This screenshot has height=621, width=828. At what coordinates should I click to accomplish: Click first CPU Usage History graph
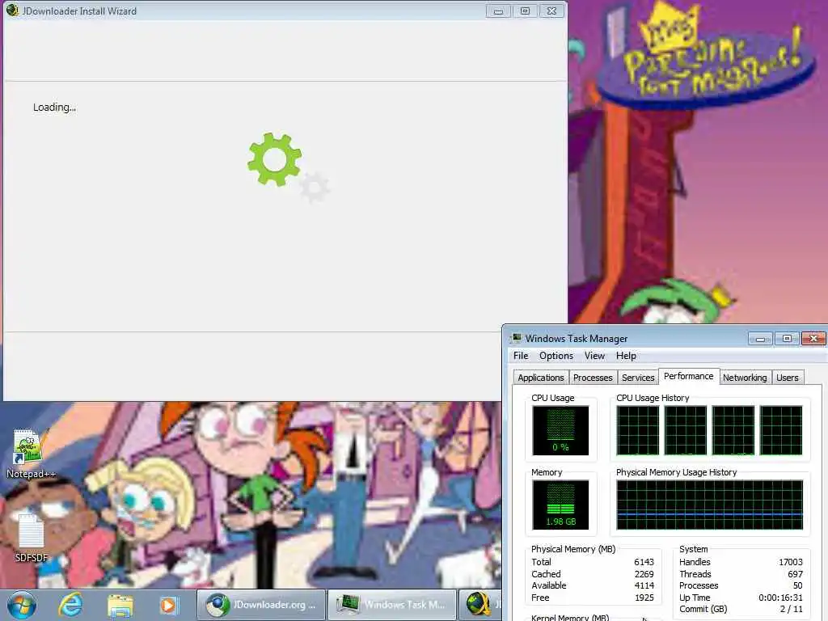point(638,430)
